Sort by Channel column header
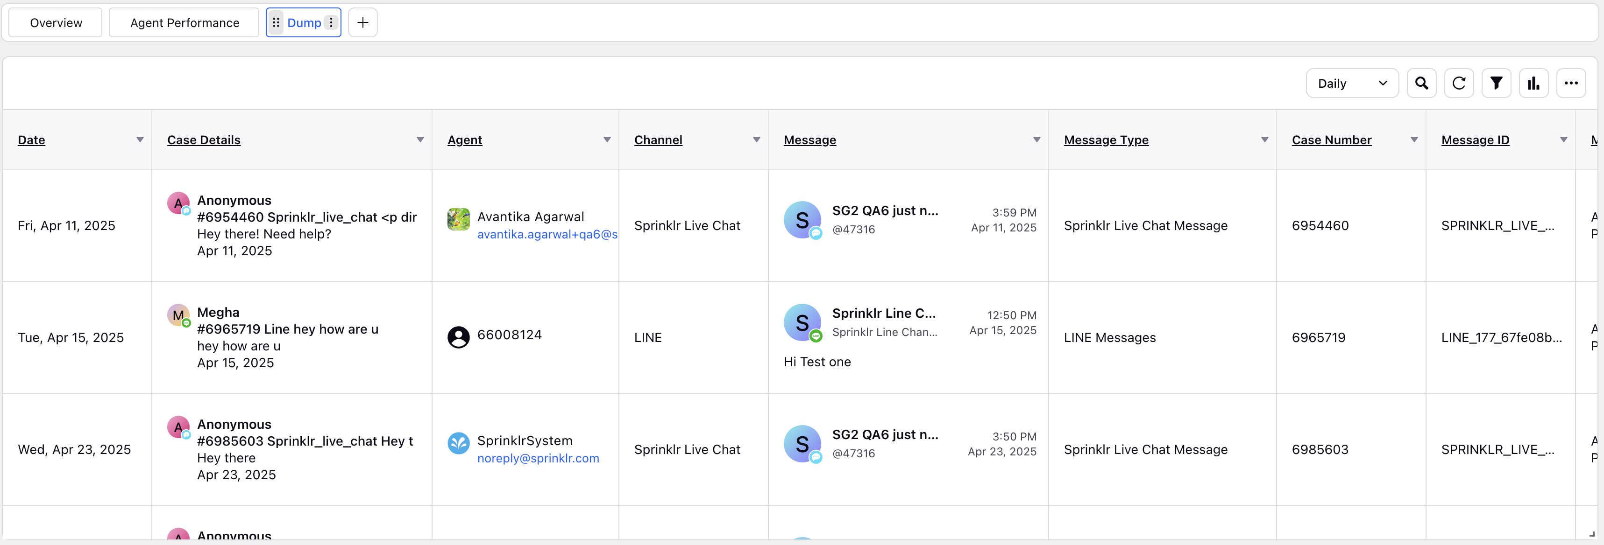1604x545 pixels. tap(658, 140)
